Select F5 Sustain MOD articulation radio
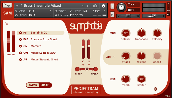The image size is (172, 98). (x=20, y=33)
